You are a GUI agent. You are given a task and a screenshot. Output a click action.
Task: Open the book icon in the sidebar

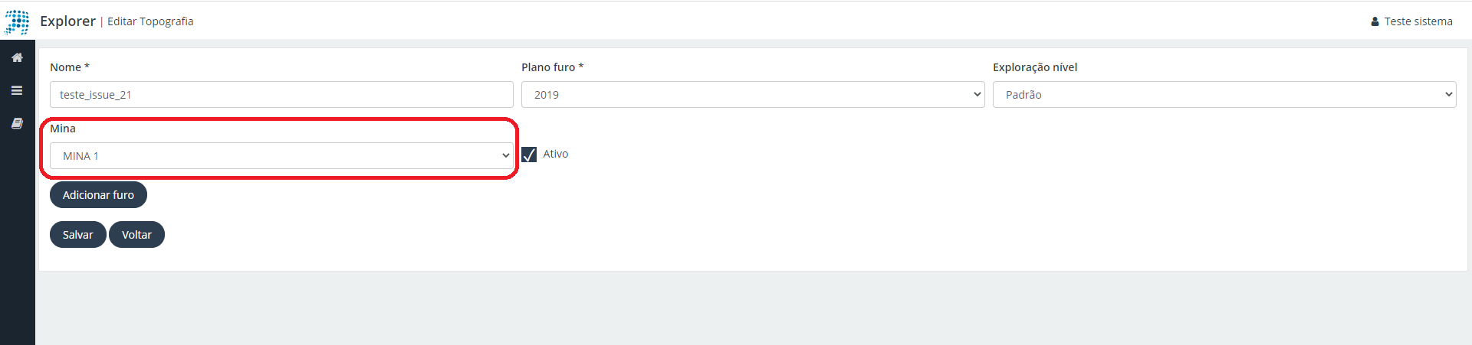click(17, 123)
